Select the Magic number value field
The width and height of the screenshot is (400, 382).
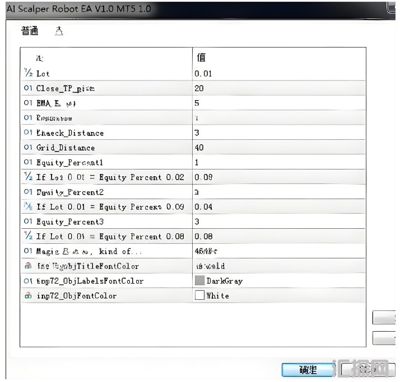278,251
